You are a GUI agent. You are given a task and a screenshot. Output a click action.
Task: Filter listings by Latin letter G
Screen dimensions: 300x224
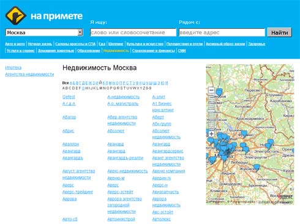tap(83, 88)
